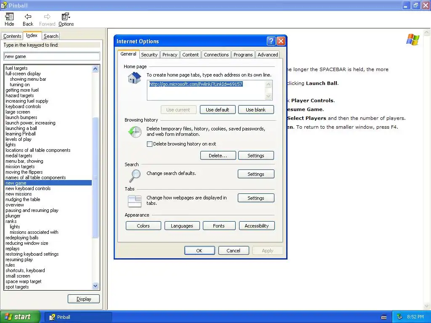
Task: Select 'launching a ball' index entry
Action: click(21, 128)
